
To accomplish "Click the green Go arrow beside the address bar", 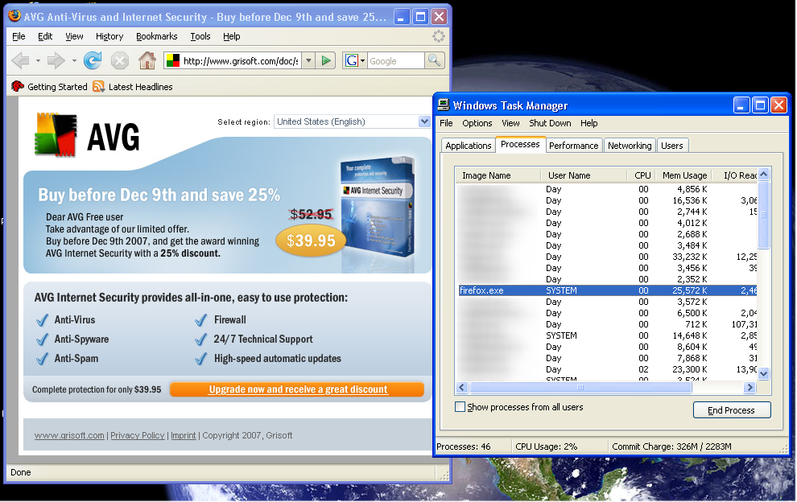I will [x=326, y=61].
